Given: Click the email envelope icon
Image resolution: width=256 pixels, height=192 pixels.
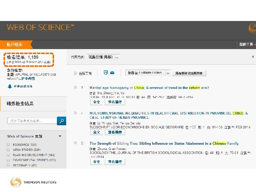Looking at the screenshot, I should pyautogui.click(x=112, y=73).
